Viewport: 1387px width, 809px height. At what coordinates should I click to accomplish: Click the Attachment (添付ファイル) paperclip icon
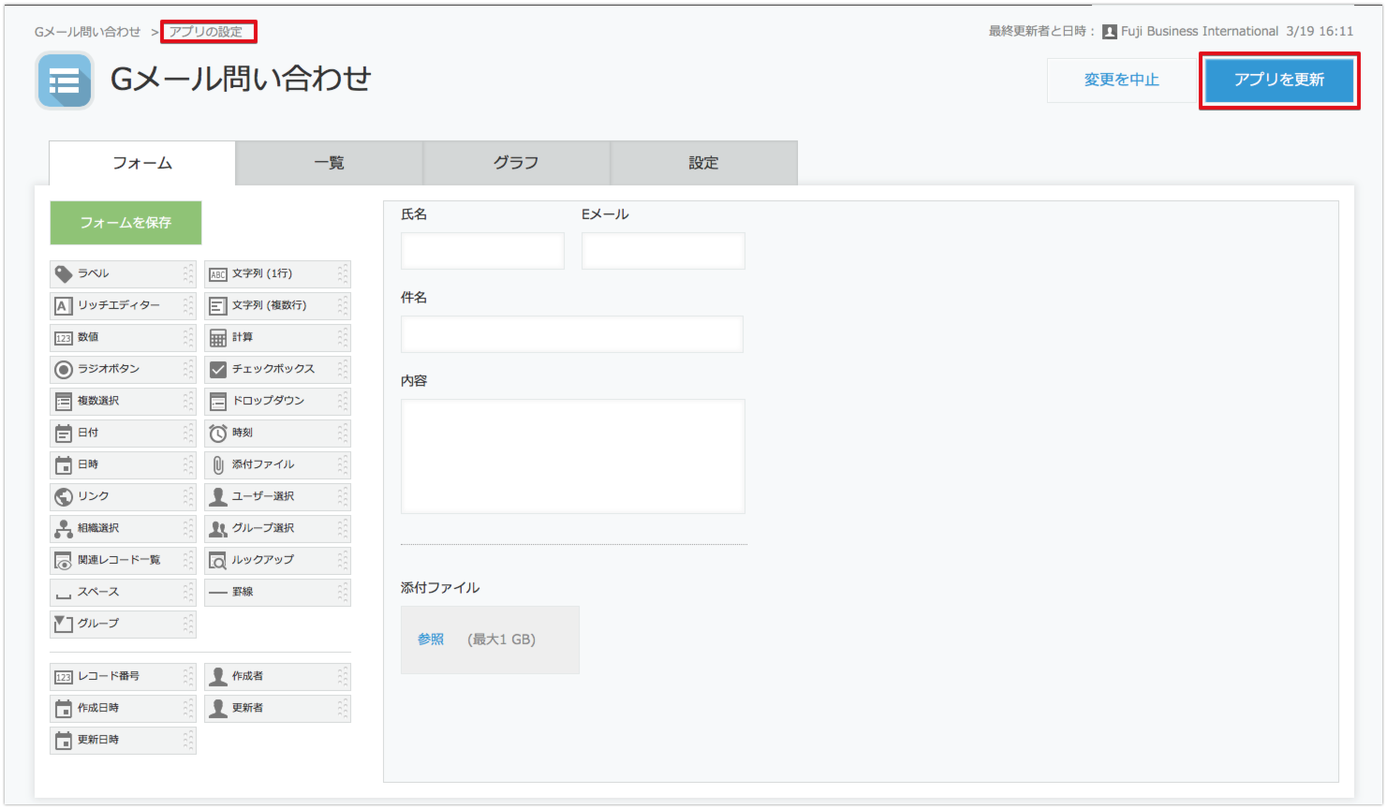[218, 464]
